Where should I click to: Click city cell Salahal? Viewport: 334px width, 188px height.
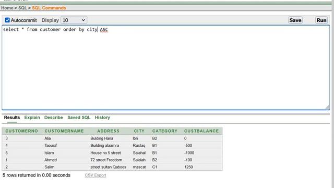[x=139, y=152]
